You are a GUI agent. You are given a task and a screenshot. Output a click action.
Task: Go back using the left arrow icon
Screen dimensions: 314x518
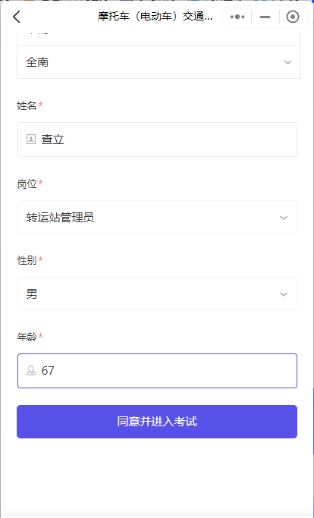pyautogui.click(x=17, y=17)
